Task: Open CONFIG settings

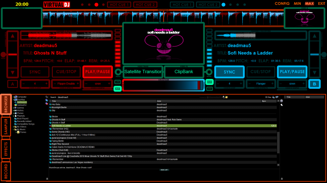Action: [282, 3]
